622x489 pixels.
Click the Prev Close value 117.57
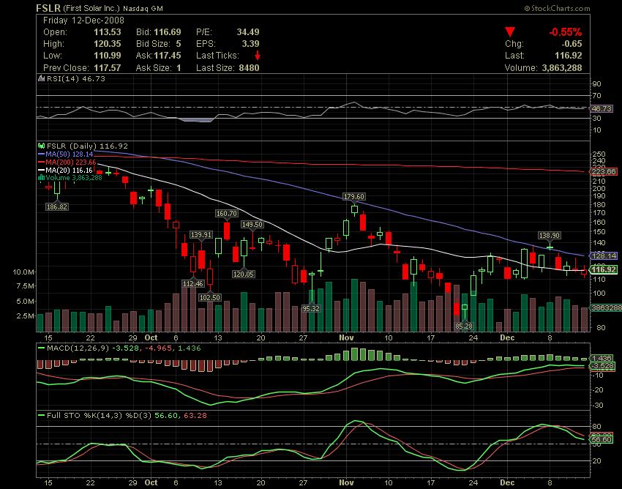(108, 68)
